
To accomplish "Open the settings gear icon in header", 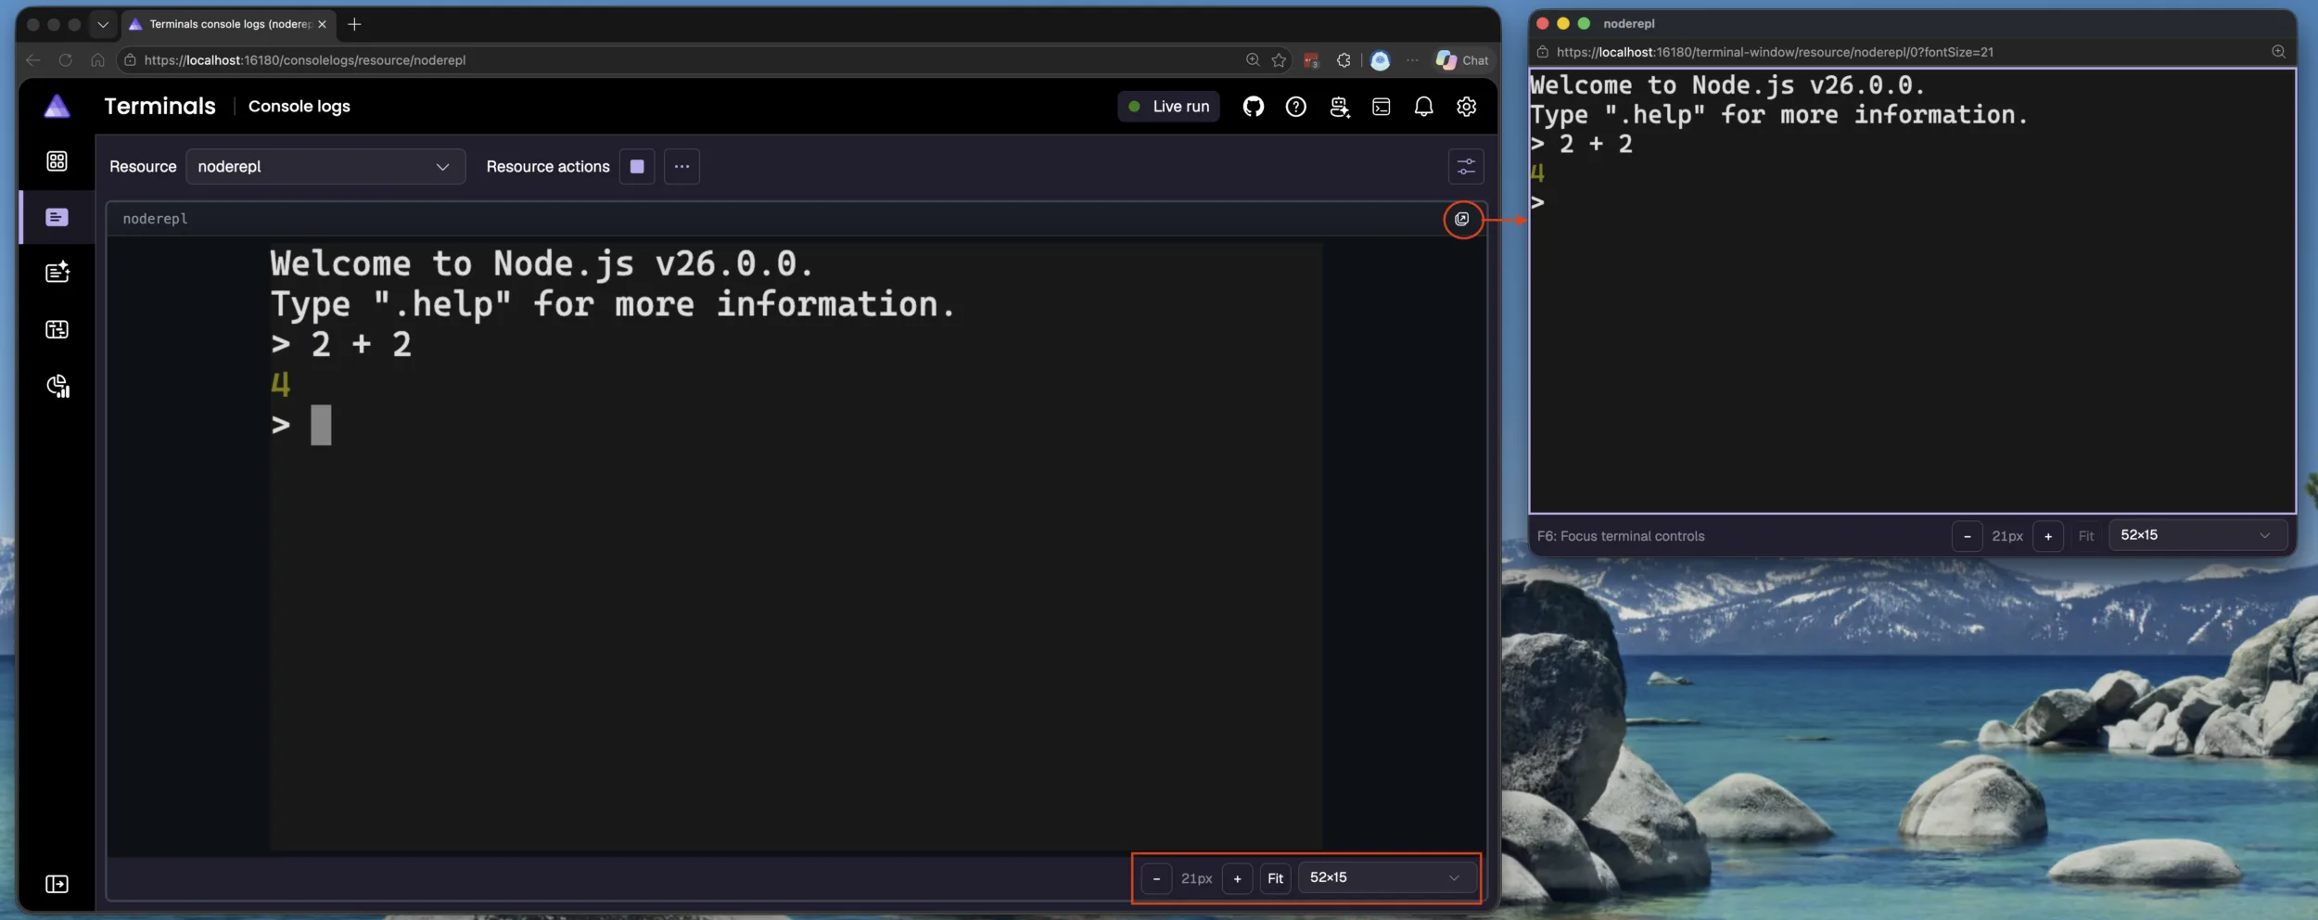I will (x=1466, y=107).
